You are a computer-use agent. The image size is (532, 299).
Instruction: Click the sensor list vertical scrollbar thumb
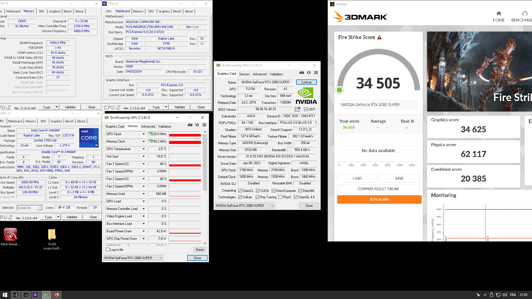pyautogui.click(x=205, y=163)
